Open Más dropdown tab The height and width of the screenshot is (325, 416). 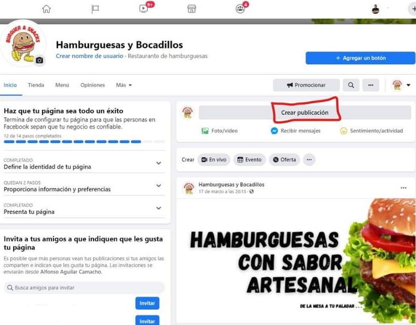click(124, 85)
